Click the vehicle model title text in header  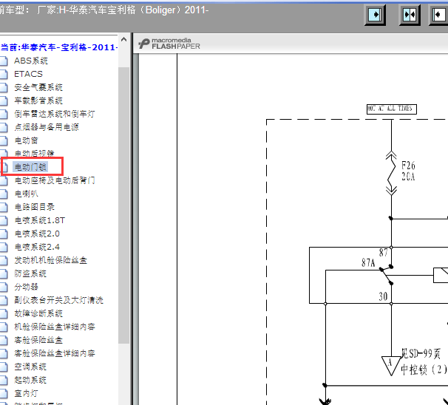[104, 10]
